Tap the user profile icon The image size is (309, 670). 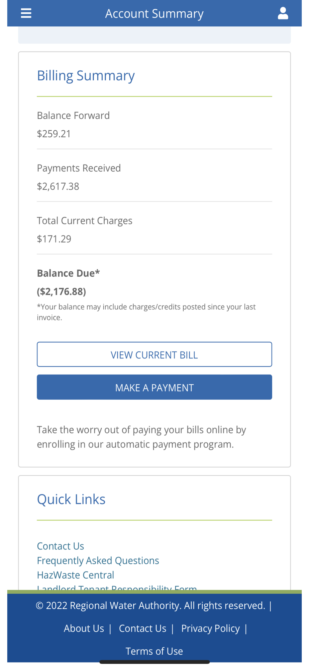point(283,13)
